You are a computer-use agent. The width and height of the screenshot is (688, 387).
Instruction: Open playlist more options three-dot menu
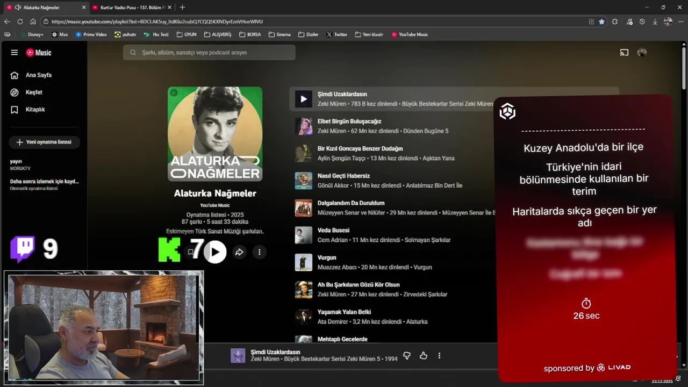[x=259, y=252]
